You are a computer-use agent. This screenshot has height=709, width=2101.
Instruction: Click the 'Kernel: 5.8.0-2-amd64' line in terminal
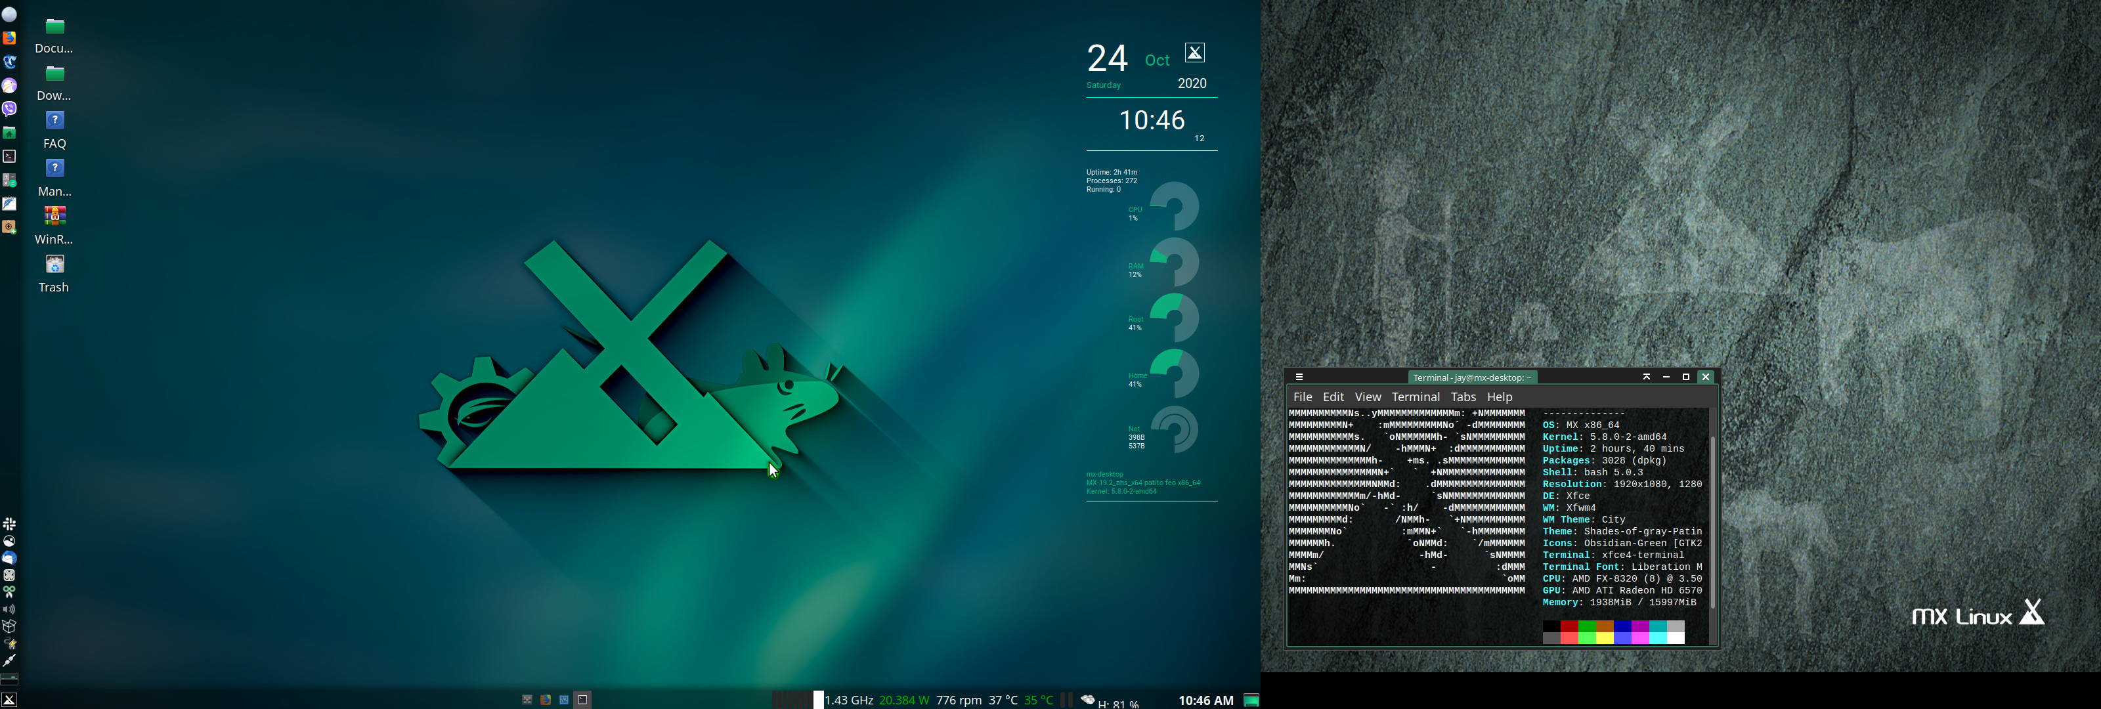1604,437
